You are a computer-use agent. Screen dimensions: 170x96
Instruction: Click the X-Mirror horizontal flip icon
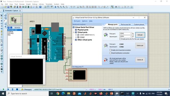[5, 24]
